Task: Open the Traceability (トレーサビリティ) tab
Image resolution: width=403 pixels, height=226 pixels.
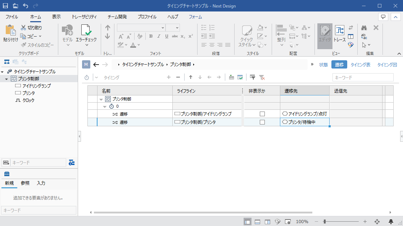Action: coord(84,17)
